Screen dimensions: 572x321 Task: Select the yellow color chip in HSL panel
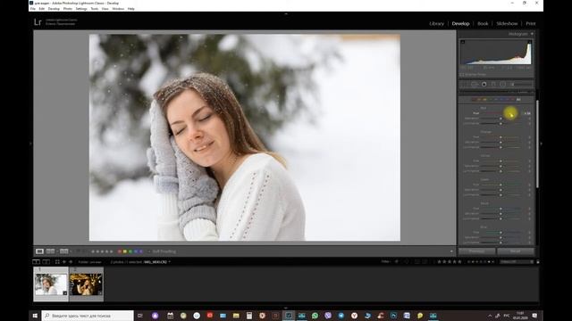(484, 99)
